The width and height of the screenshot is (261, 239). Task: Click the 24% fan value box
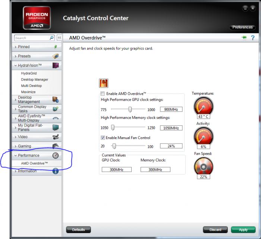tap(171, 146)
